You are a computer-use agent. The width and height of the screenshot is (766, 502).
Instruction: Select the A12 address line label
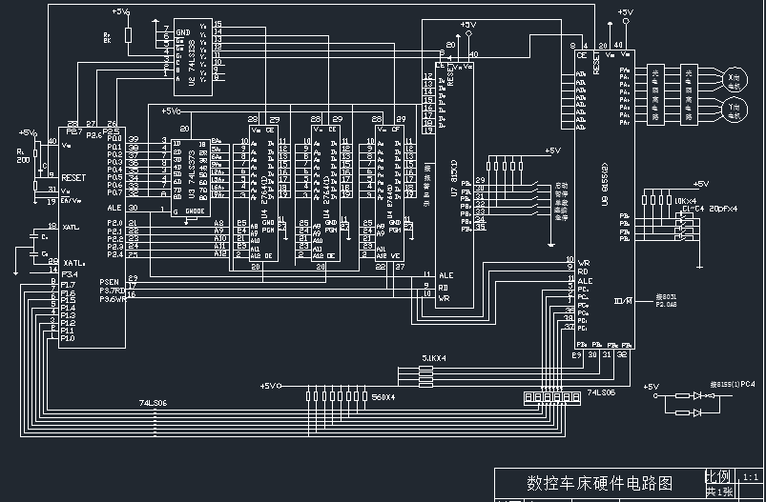click(x=220, y=253)
